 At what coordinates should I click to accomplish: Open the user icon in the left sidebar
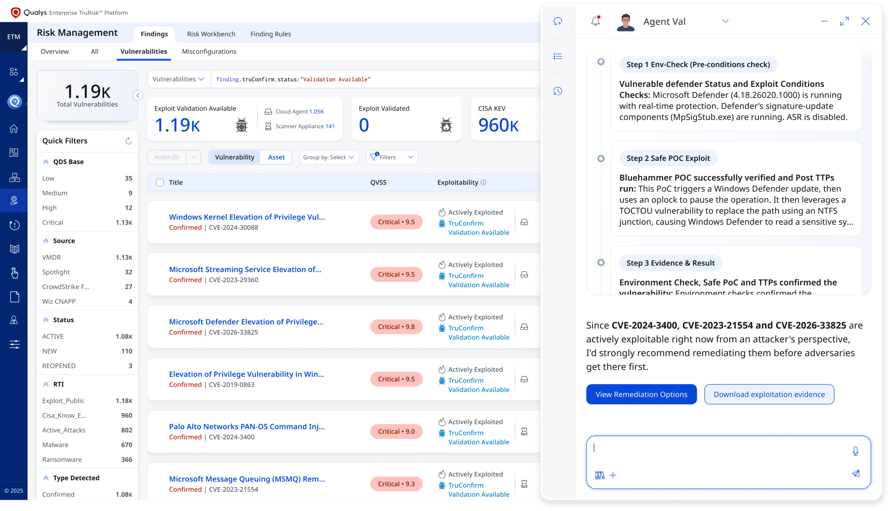[14, 320]
